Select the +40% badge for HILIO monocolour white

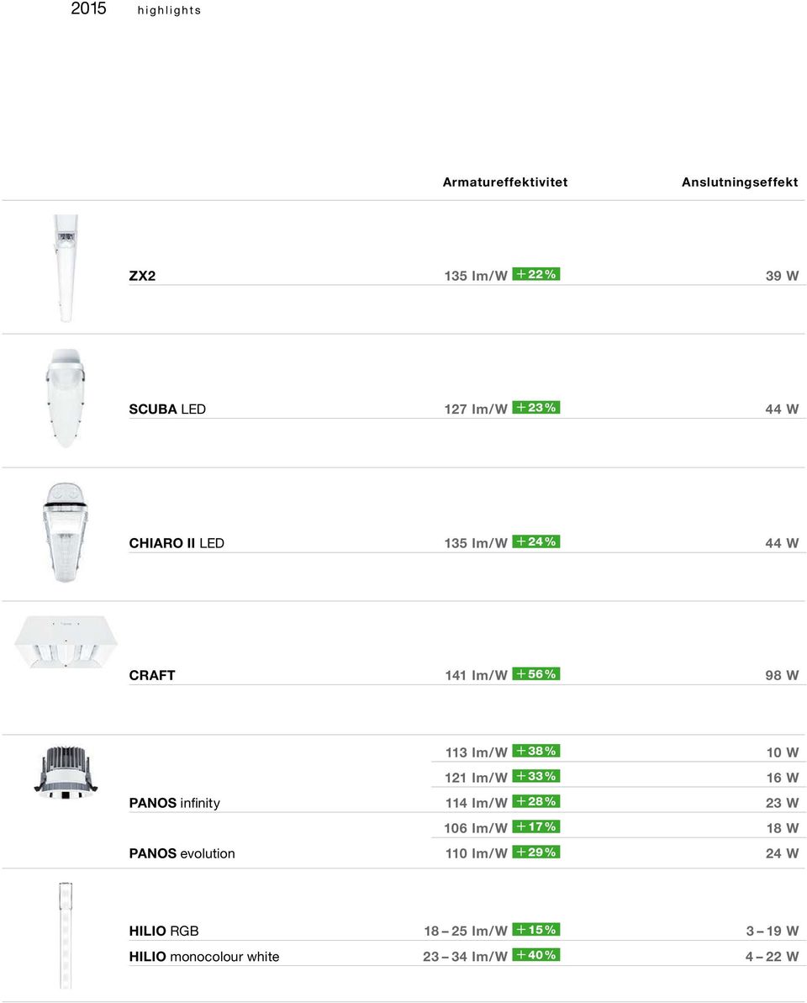[535, 955]
